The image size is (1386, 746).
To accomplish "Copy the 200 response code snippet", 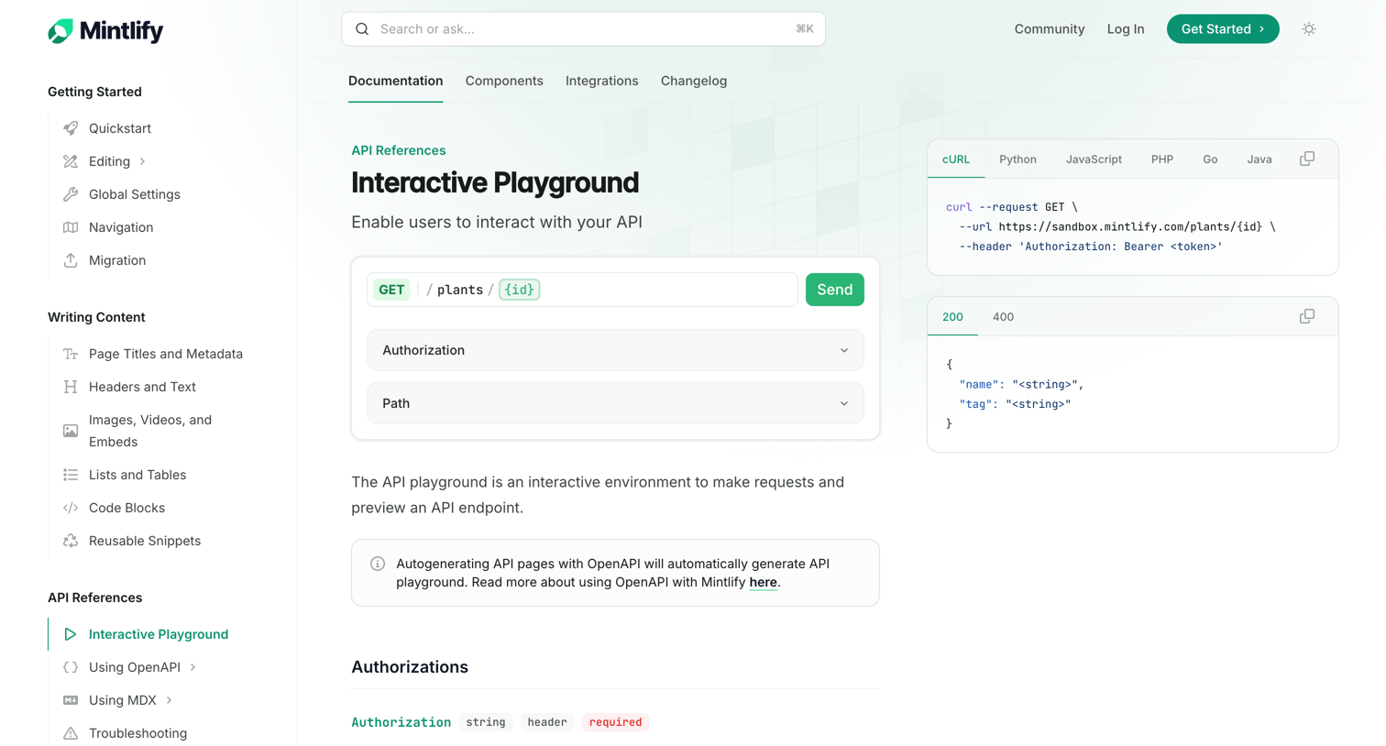I will click(x=1307, y=316).
